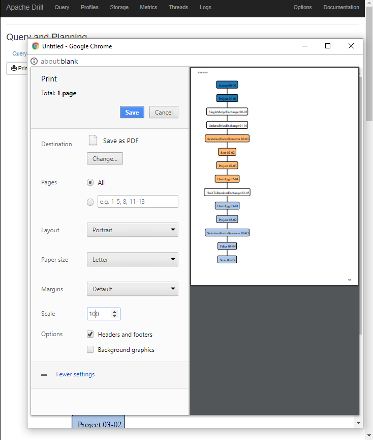Viewport: 373px width, 440px height.
Task: Click HashToRandomExchange 02-05 node in preview
Action: tap(227, 192)
